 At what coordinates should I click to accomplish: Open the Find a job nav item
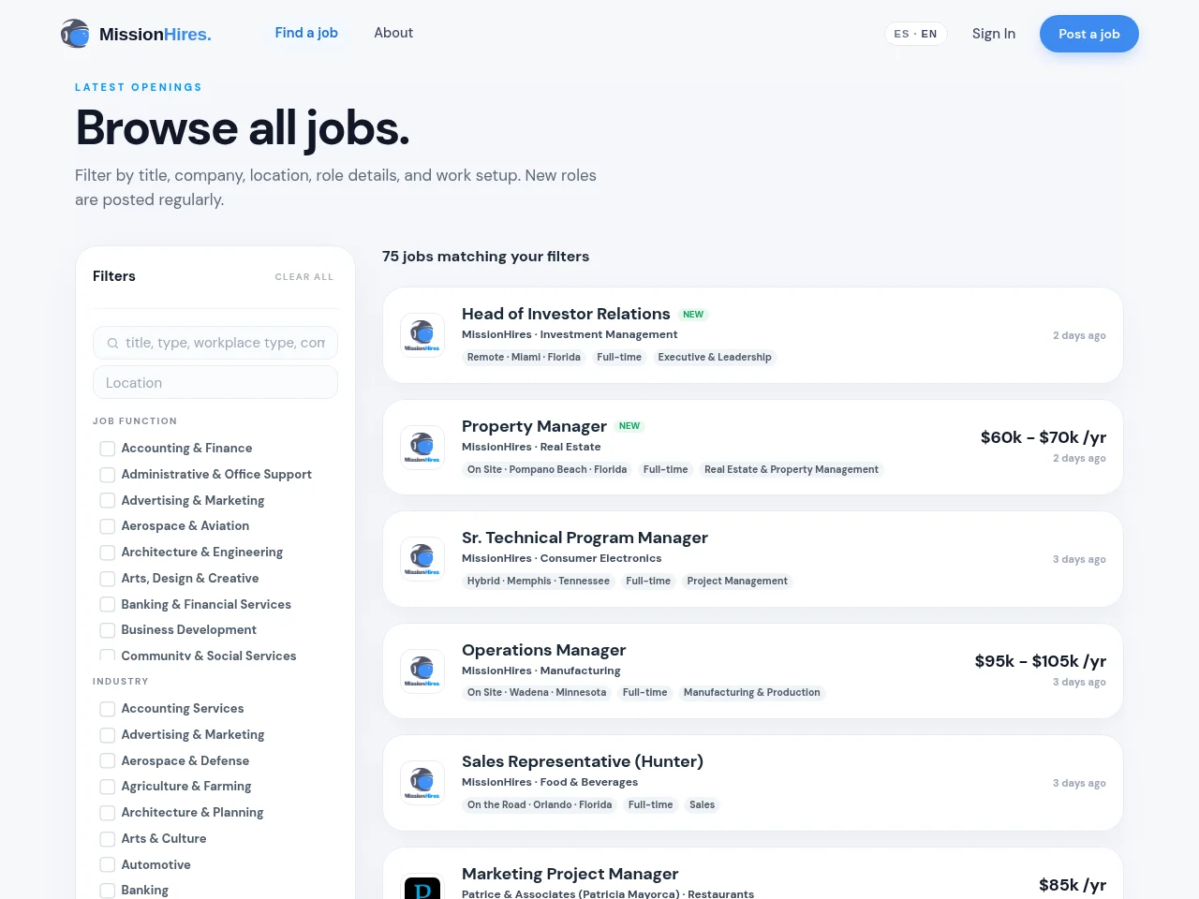point(306,33)
